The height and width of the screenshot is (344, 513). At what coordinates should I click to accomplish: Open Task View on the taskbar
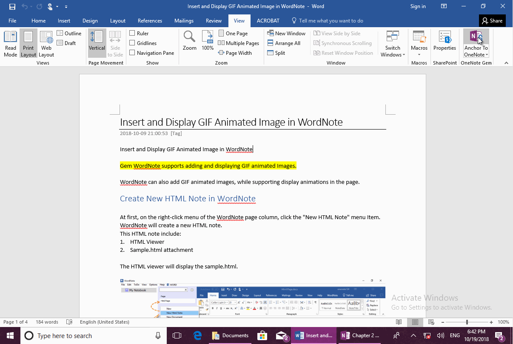pos(177,336)
